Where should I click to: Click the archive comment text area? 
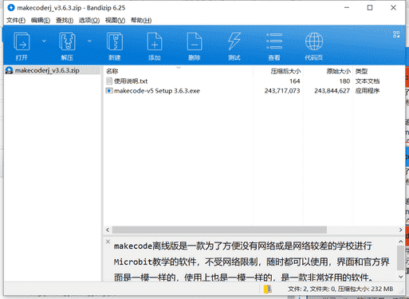click(x=251, y=262)
